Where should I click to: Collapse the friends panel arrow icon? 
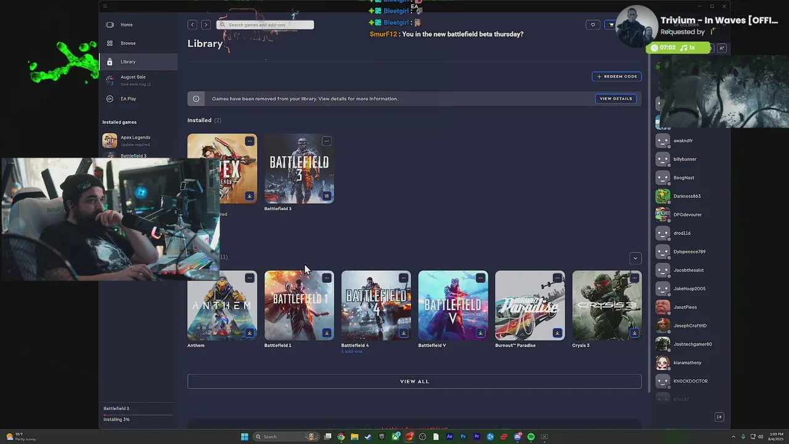[x=719, y=417]
